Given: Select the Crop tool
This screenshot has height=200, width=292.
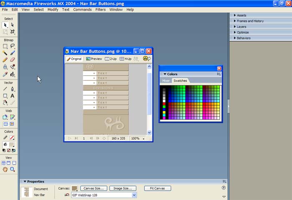Looking at the screenshot, I should click(x=12, y=32).
